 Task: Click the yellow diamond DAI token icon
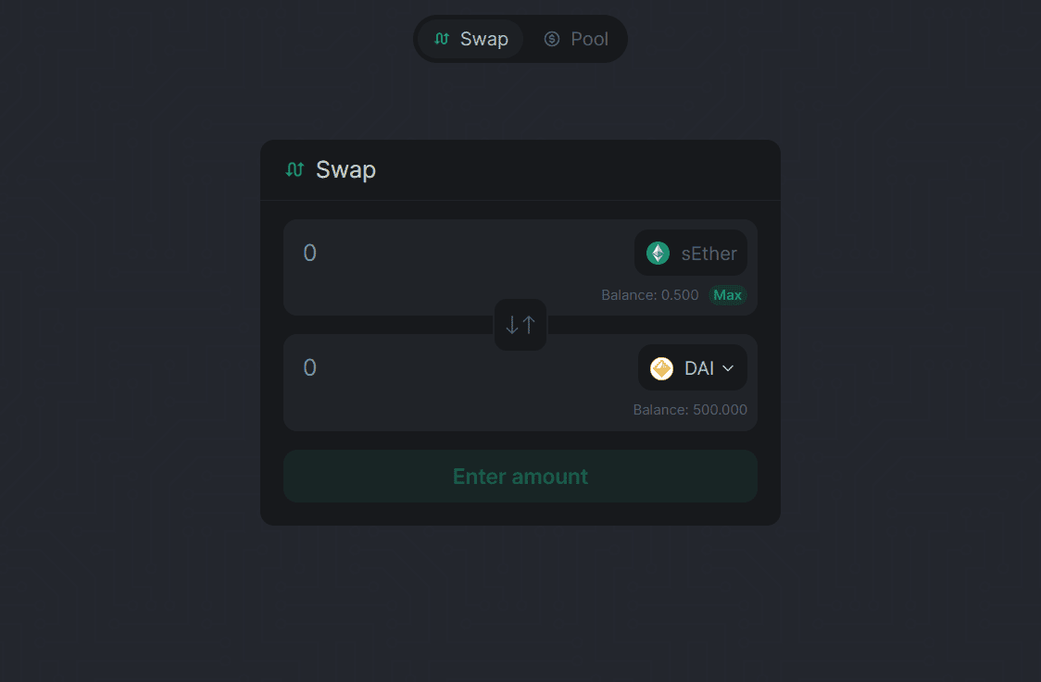tap(661, 367)
